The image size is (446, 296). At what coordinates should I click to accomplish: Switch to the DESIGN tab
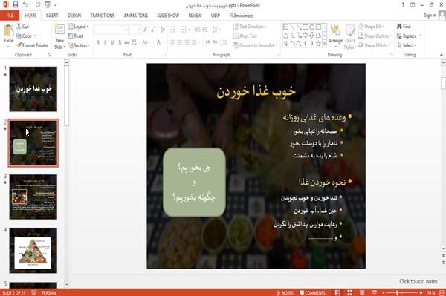74,16
